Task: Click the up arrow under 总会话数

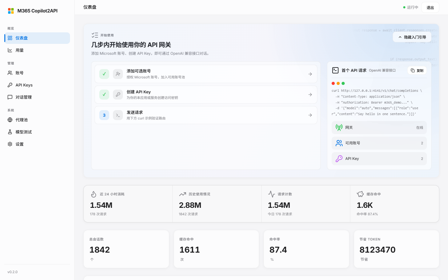Action: [x=92, y=259]
